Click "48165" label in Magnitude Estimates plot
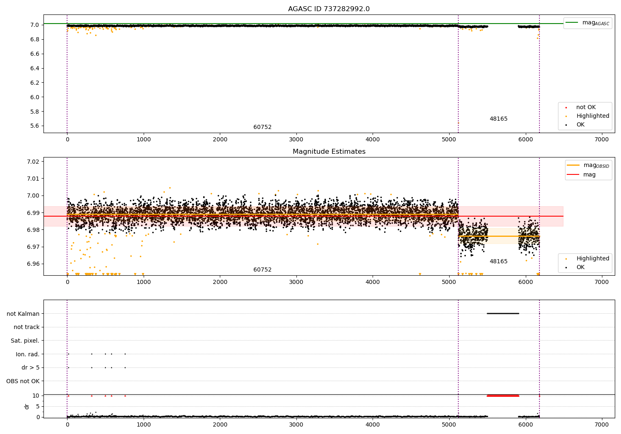 tap(498, 262)
